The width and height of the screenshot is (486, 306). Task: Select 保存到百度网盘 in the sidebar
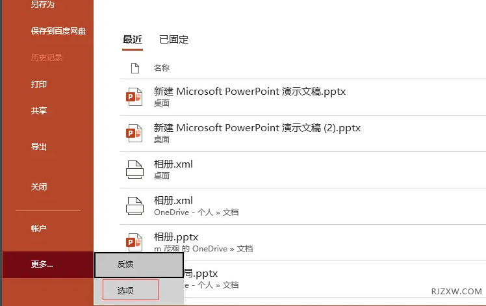(58, 31)
